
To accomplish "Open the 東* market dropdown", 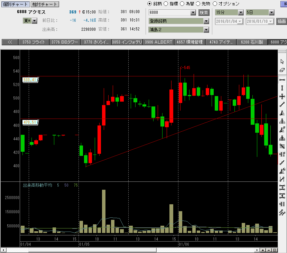I will click(35, 21).
